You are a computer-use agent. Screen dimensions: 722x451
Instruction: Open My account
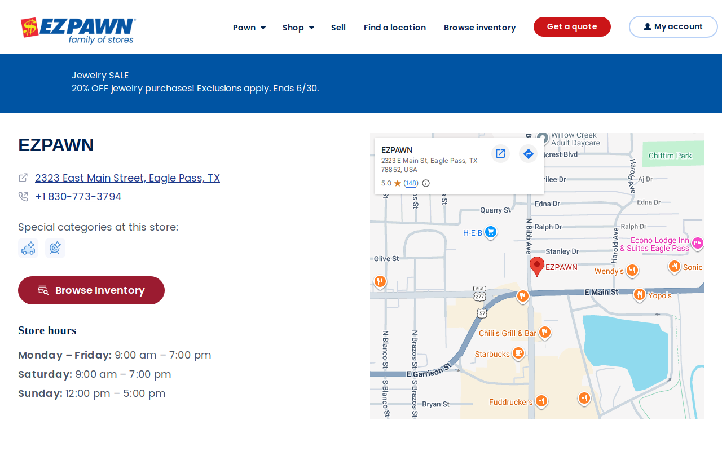coord(673,26)
